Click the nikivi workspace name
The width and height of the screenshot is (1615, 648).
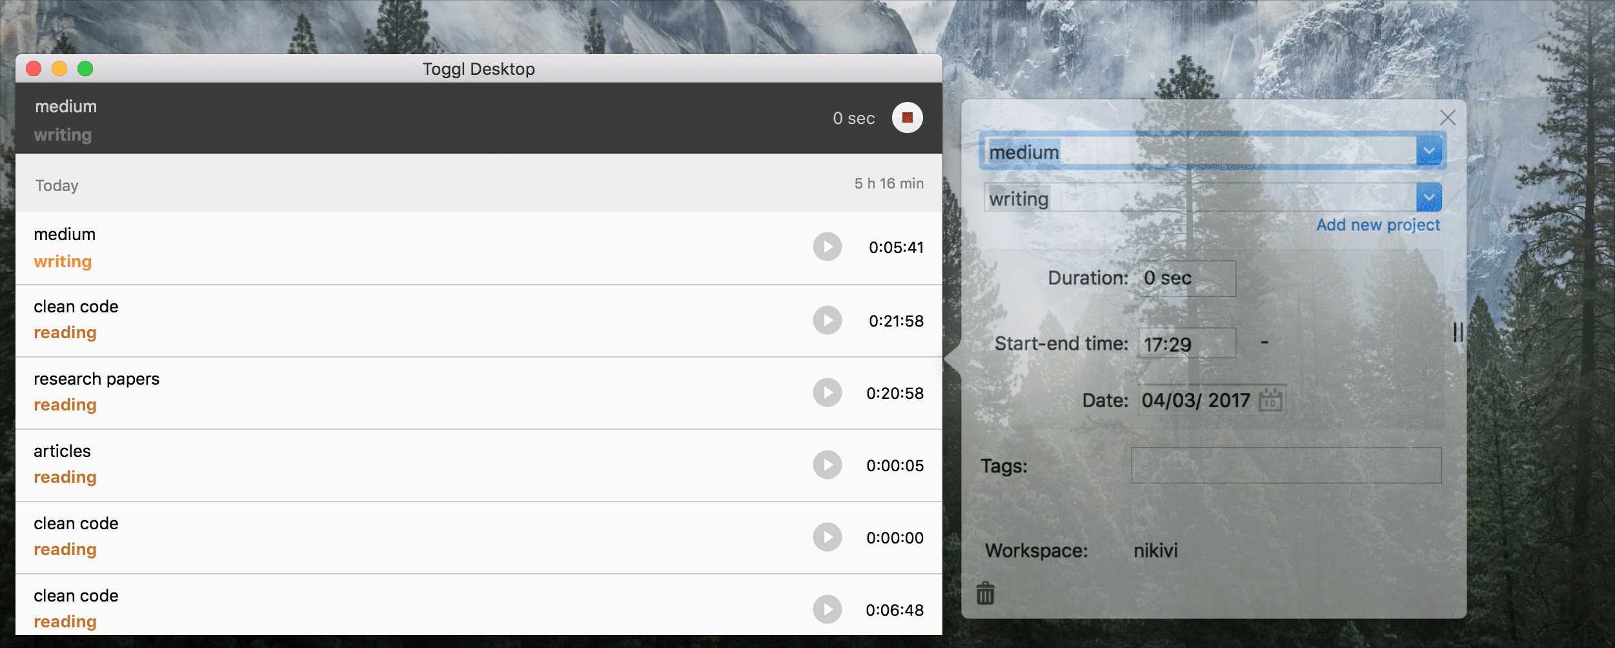1155,551
